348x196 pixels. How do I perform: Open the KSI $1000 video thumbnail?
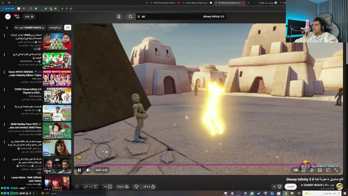(57, 41)
